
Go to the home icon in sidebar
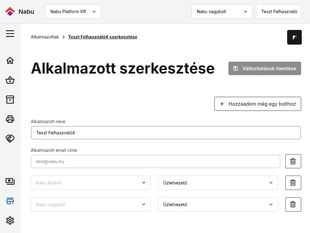point(10,60)
